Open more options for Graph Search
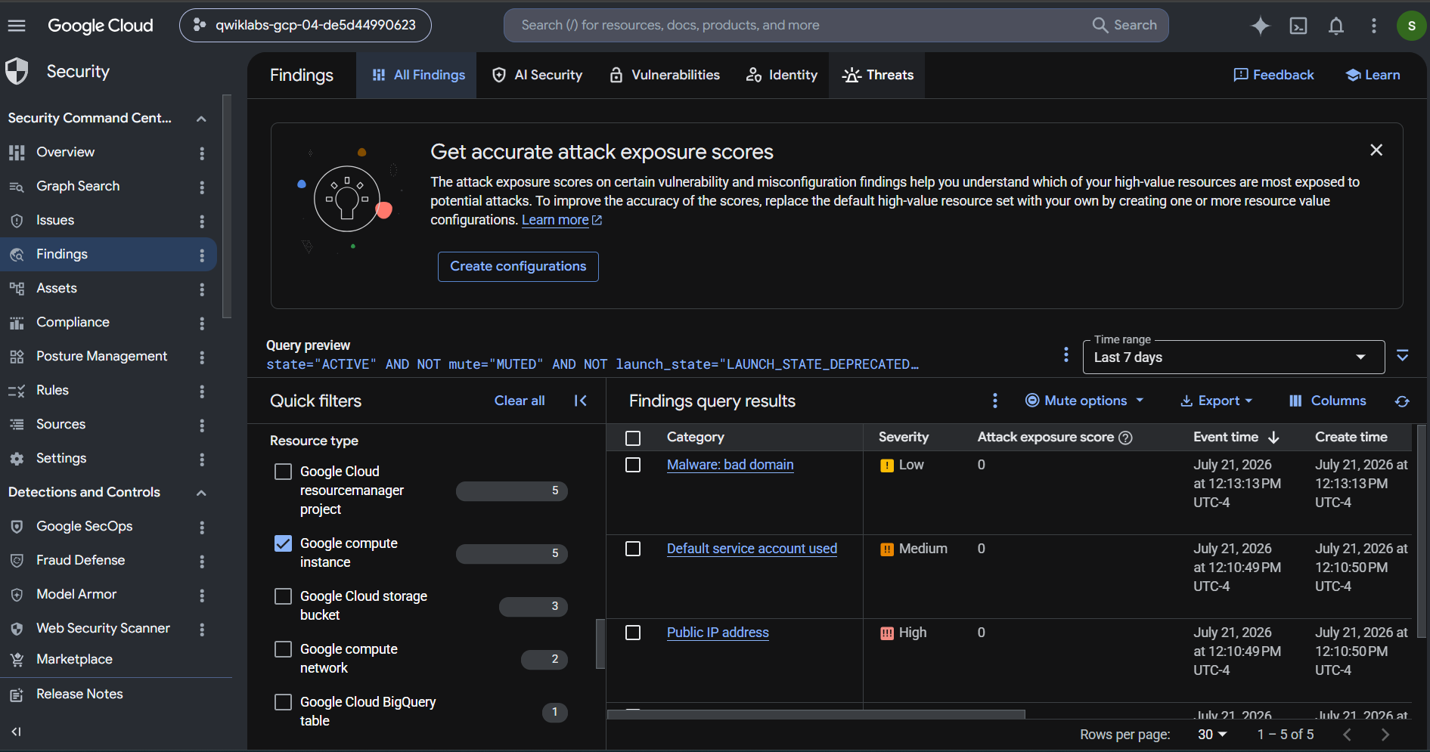 coord(202,187)
